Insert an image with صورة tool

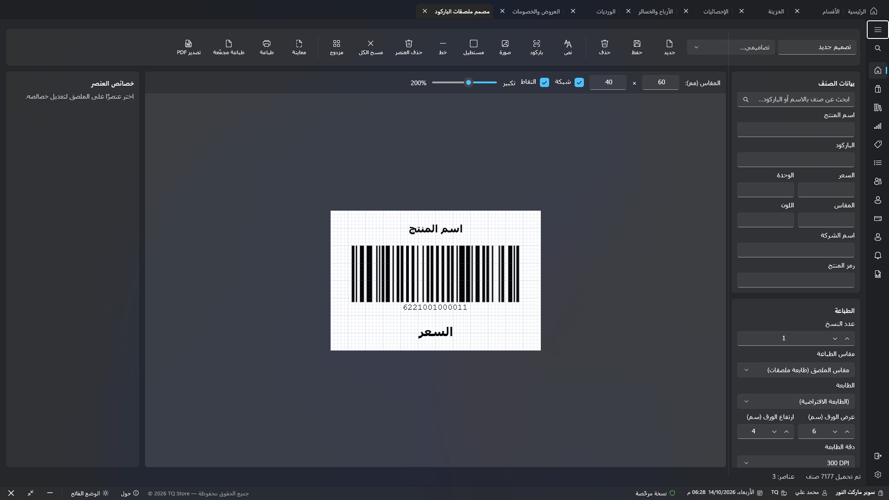[x=505, y=47]
